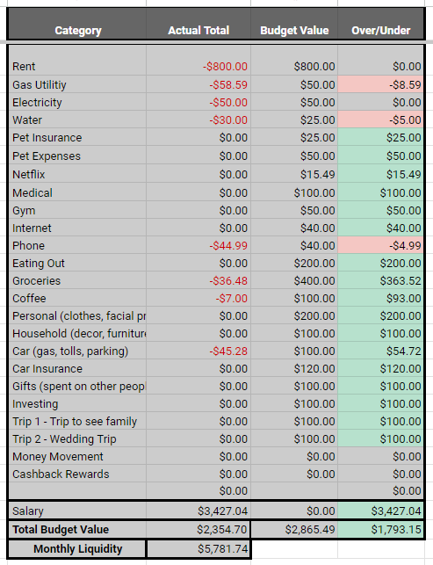Image resolution: width=433 pixels, height=565 pixels.
Task: Select the Phone -$4.99 over/under cell
Action: (381, 245)
